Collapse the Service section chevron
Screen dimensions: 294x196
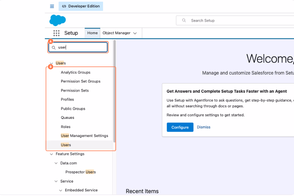tap(56, 181)
